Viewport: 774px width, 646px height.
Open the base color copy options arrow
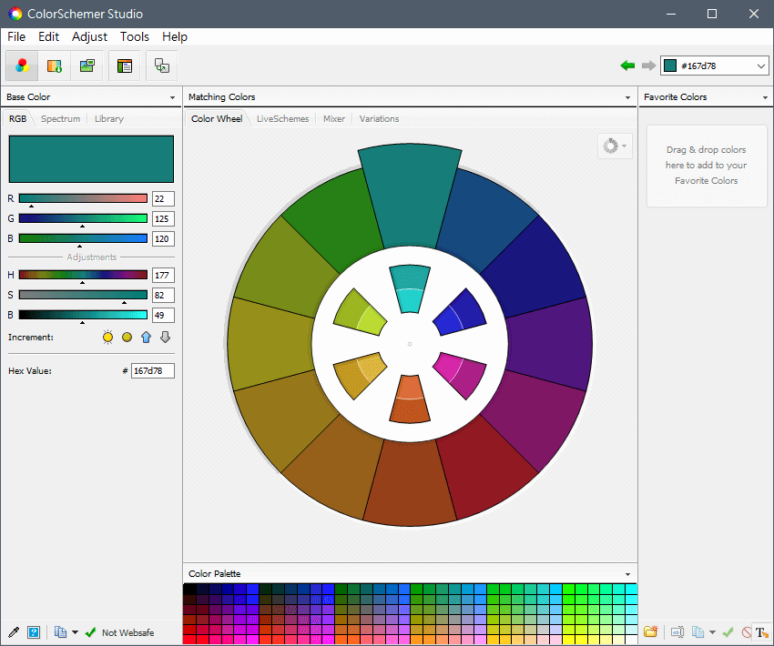tap(75, 632)
